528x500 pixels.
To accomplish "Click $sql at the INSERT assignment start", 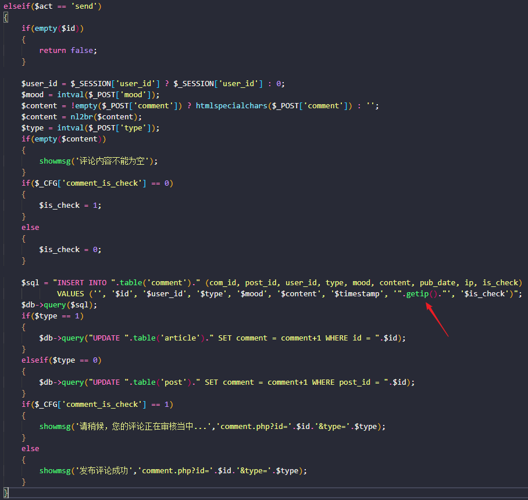I will [x=30, y=282].
